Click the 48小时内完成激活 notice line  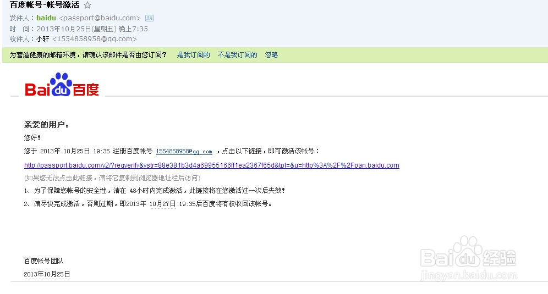coord(155,191)
